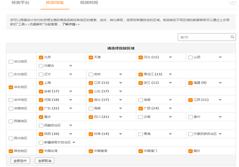The height and width of the screenshot is (167, 239).
Task: Check the 青海 checkbox
Action: click(x=140, y=134)
